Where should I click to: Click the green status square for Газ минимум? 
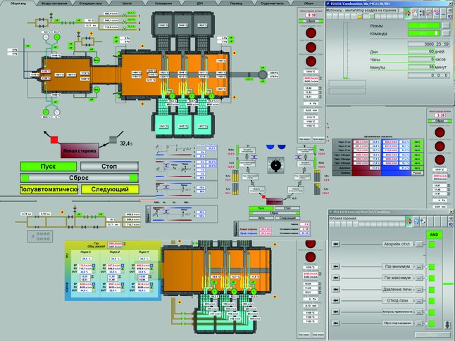[x=432, y=266]
